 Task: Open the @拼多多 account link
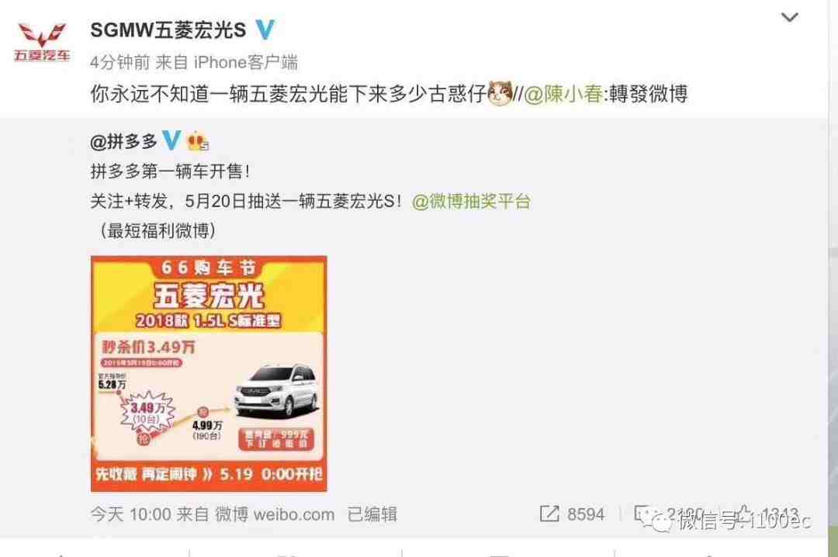click(124, 142)
